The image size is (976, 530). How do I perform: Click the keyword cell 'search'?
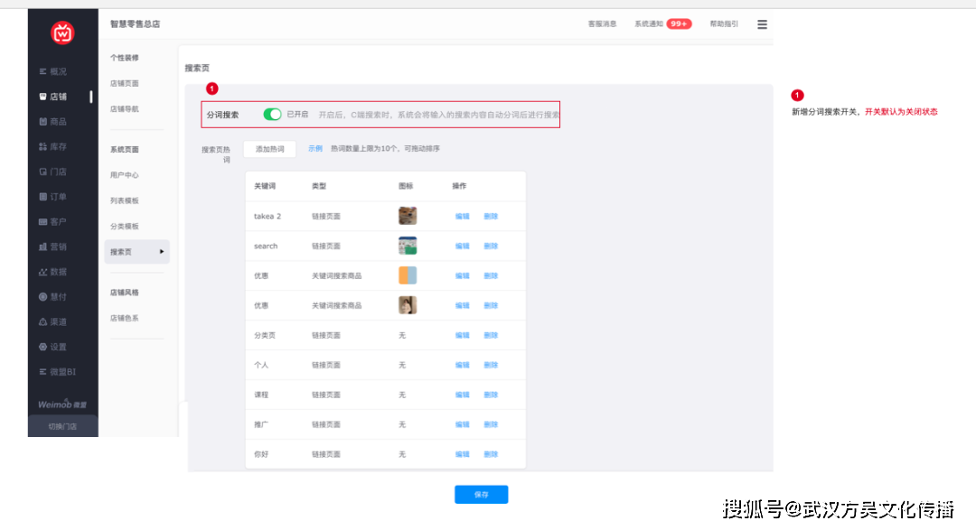[x=266, y=246]
